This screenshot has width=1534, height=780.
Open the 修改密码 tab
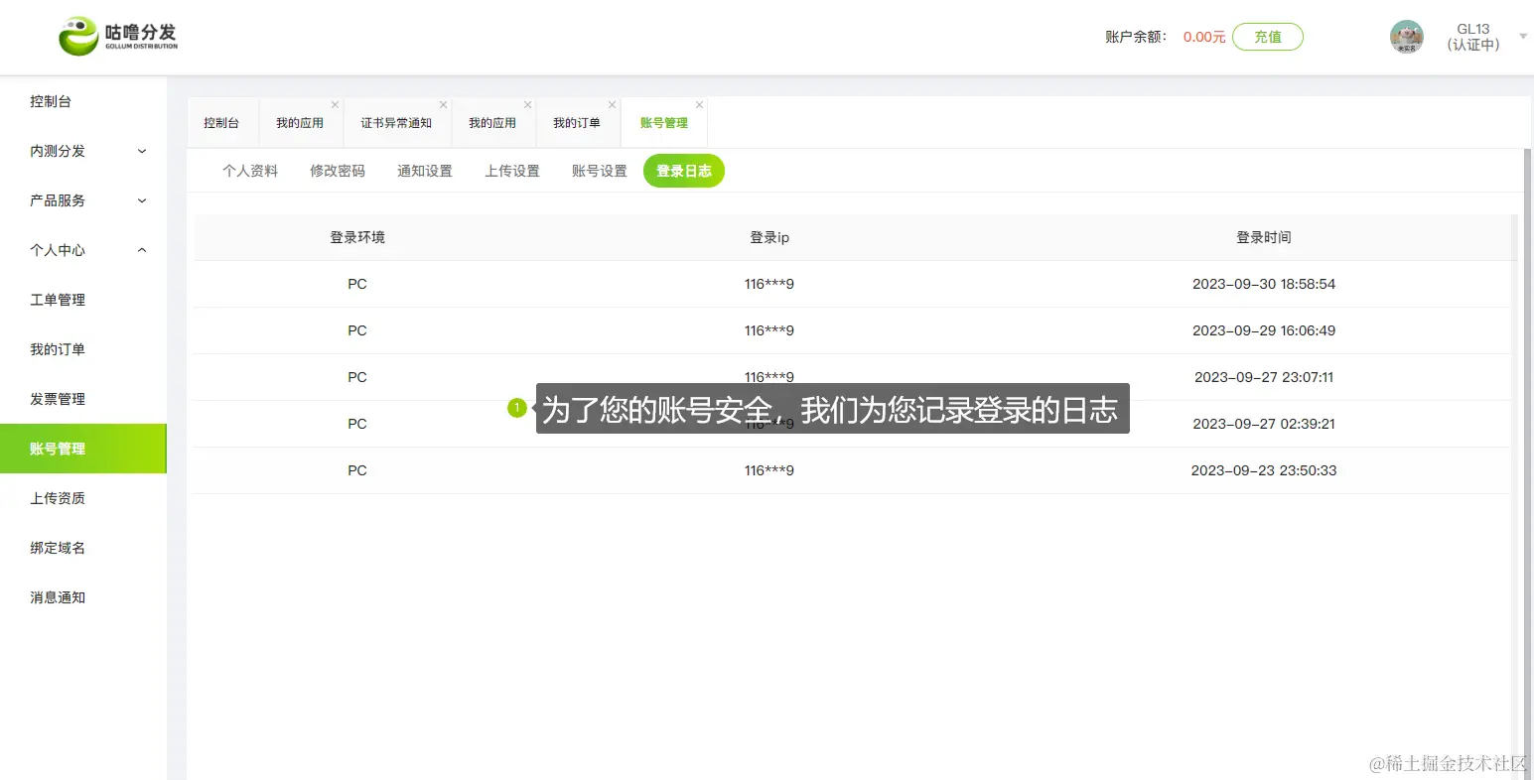[338, 170]
